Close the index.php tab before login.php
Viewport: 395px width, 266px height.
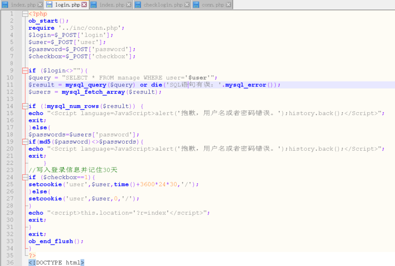pyautogui.click(x=40, y=4)
